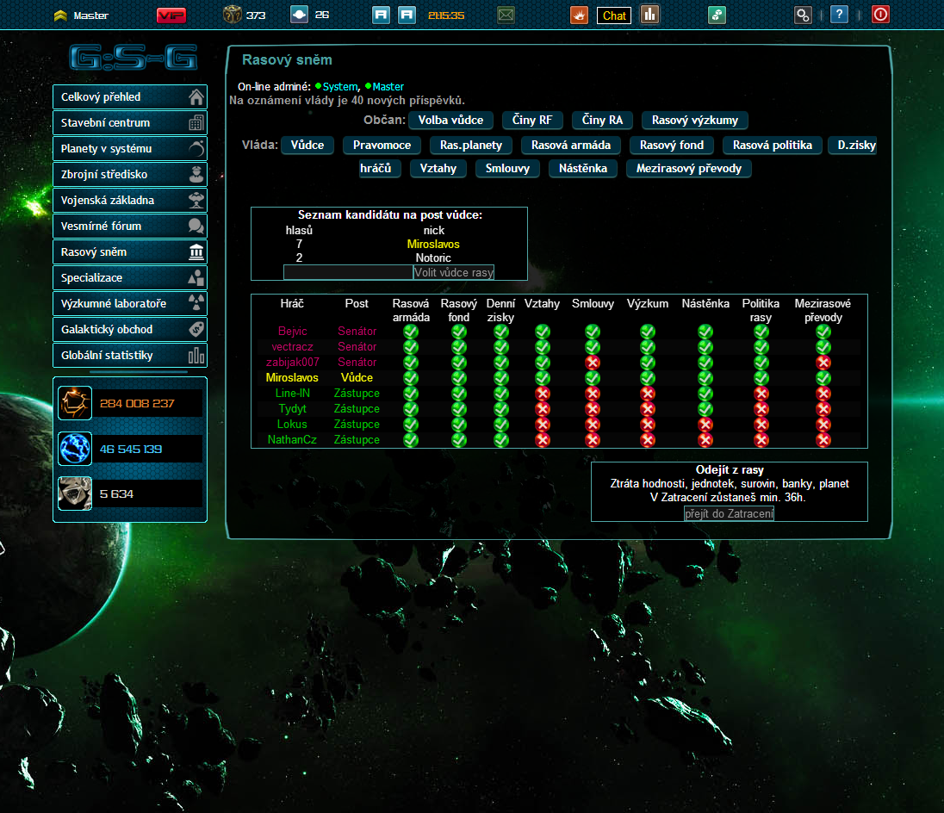Open the Ras.planety tab
The image size is (944, 813).
click(471, 145)
